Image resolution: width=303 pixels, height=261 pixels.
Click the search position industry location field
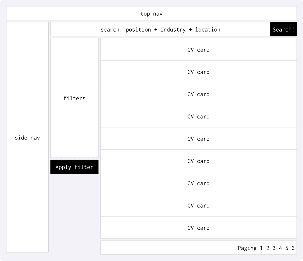[160, 29]
